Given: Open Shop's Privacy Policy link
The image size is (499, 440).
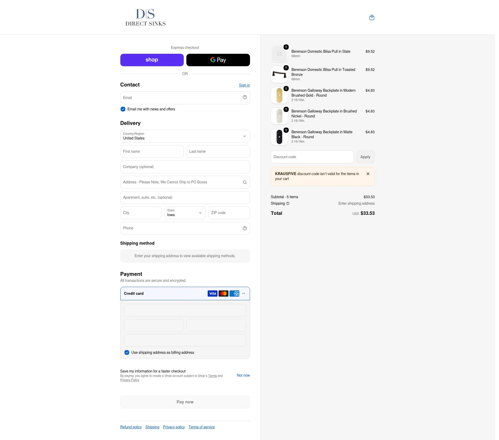Looking at the screenshot, I should point(130,380).
